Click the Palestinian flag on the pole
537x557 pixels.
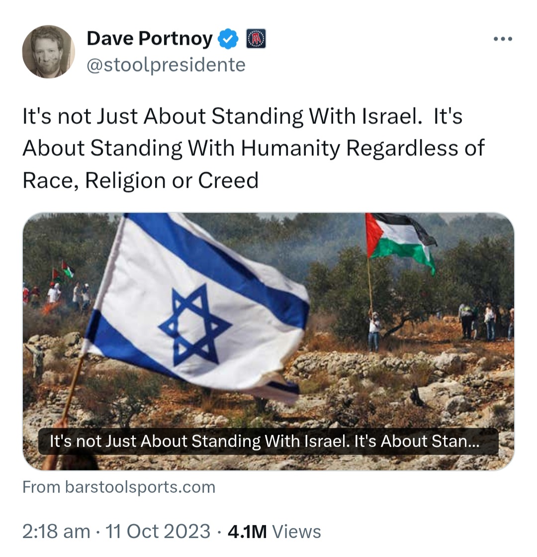401,241
